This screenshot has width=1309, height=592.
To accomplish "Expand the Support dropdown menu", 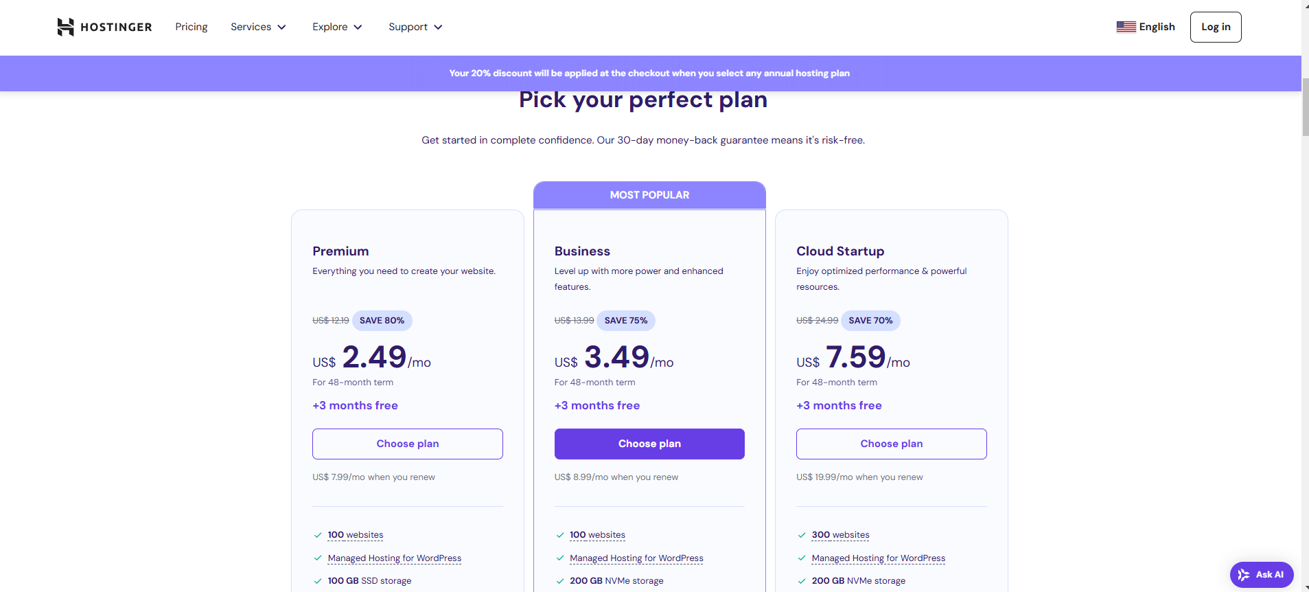I will point(415,27).
